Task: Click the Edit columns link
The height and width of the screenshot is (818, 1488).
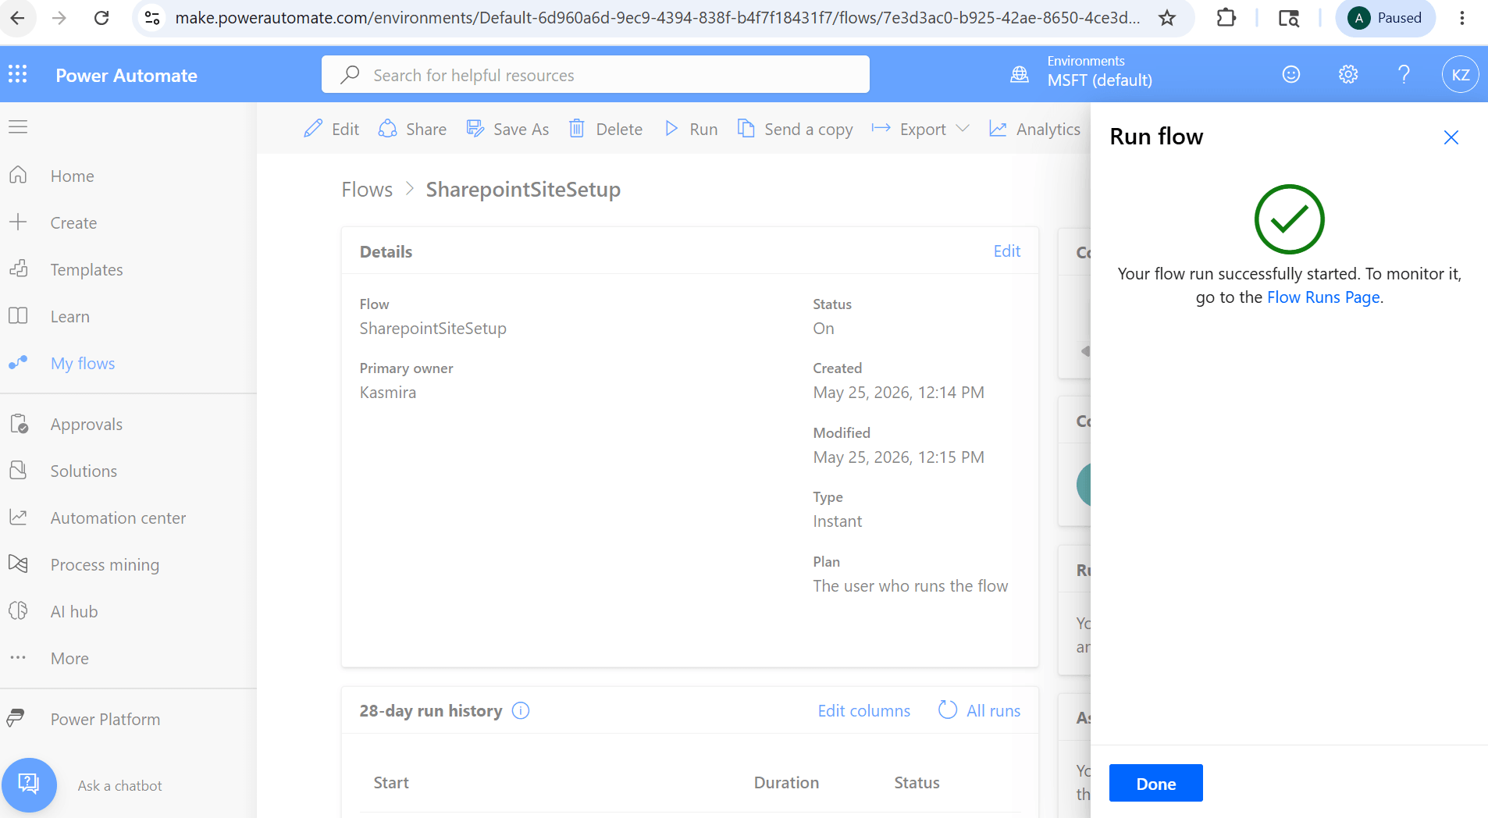Action: pos(863,710)
